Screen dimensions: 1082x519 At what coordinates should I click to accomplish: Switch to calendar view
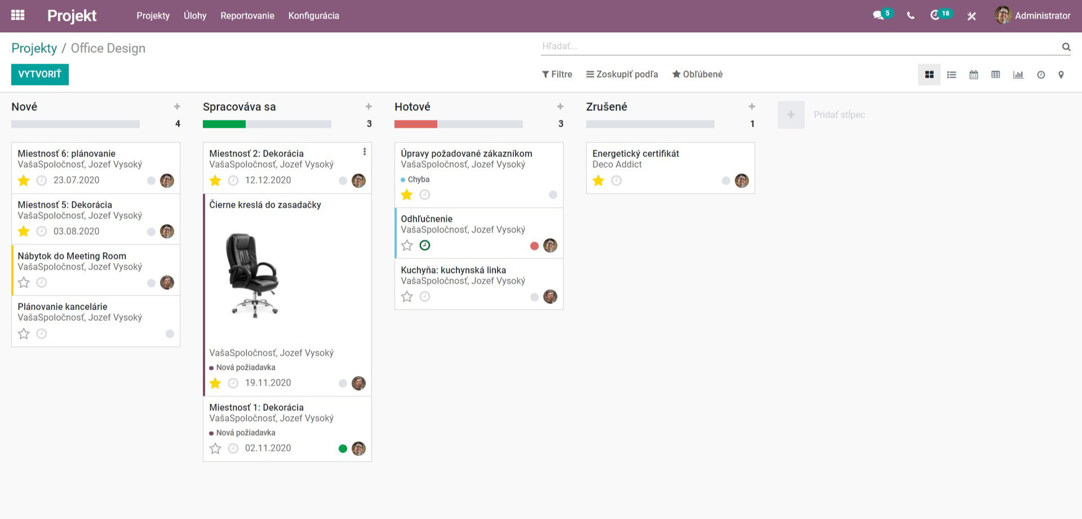point(974,74)
